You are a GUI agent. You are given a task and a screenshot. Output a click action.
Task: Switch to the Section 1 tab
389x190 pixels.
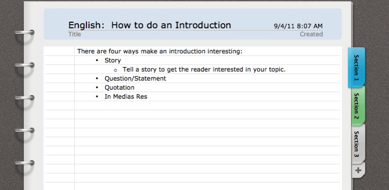tap(357, 68)
